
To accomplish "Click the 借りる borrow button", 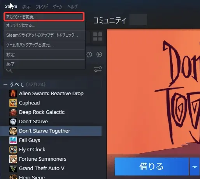I will pyautogui.click(x=151, y=167).
